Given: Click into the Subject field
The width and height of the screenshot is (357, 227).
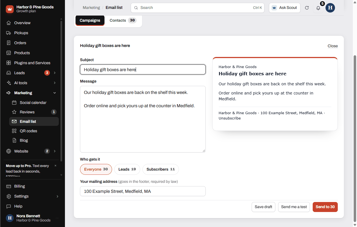Looking at the screenshot, I should coord(143,70).
